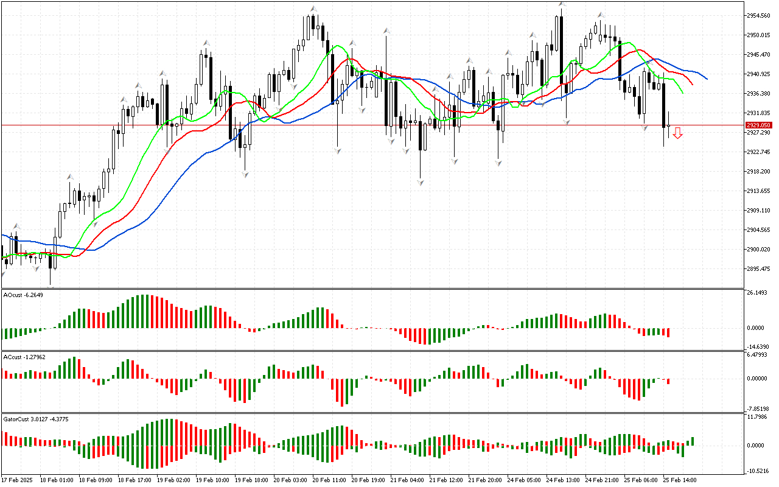779x487 pixels.
Task: Click price level 2940.925 on the axis
Action: pyautogui.click(x=758, y=74)
